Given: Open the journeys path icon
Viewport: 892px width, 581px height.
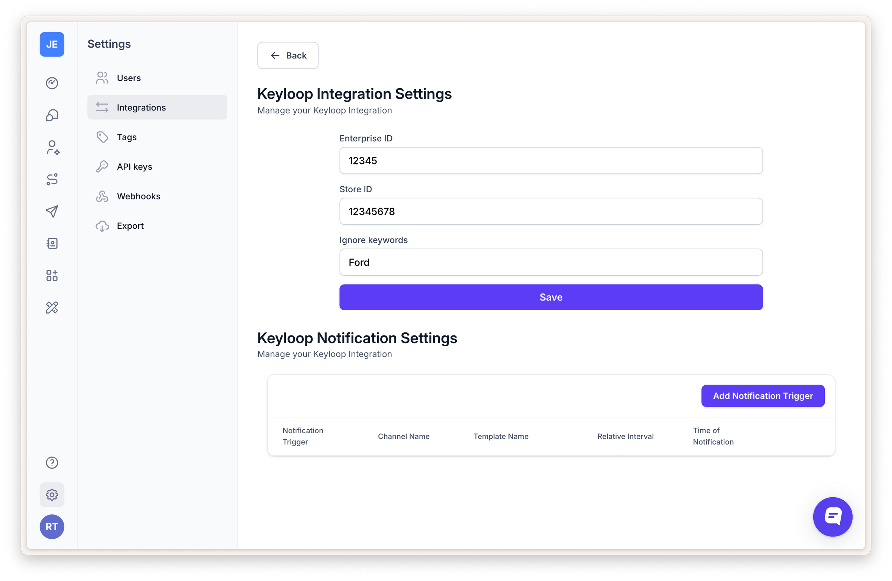Looking at the screenshot, I should click(x=52, y=179).
